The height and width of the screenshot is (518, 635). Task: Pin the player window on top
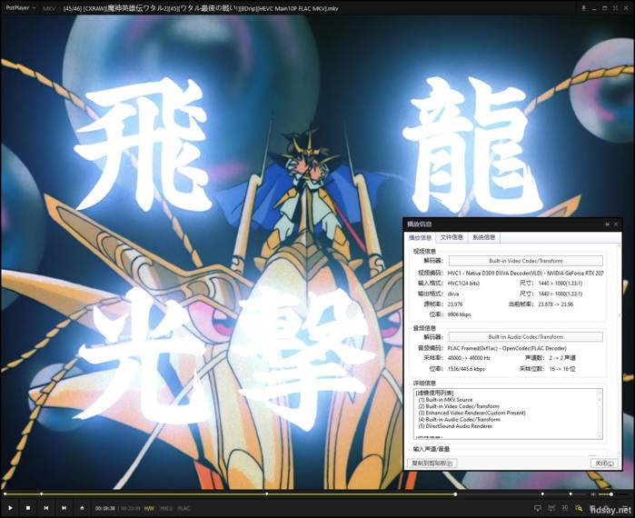(x=583, y=8)
